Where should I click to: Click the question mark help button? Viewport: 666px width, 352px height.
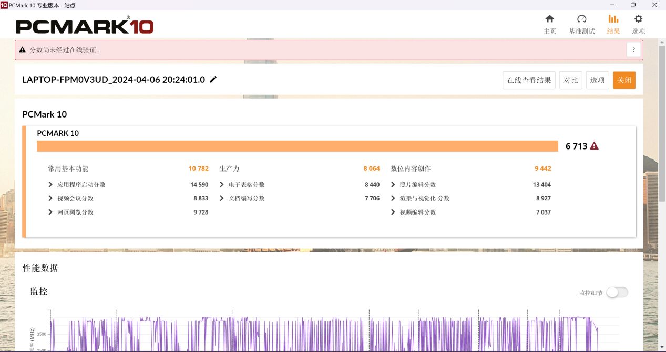click(x=633, y=50)
